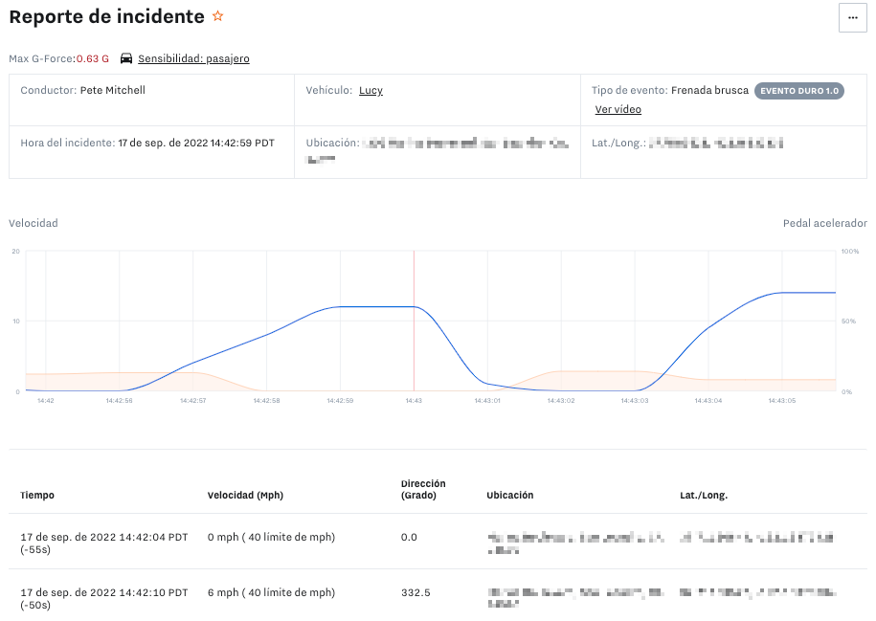Select the Max G-Force 0.63 G value
This screenshot has width=876, height=621.
(93, 58)
